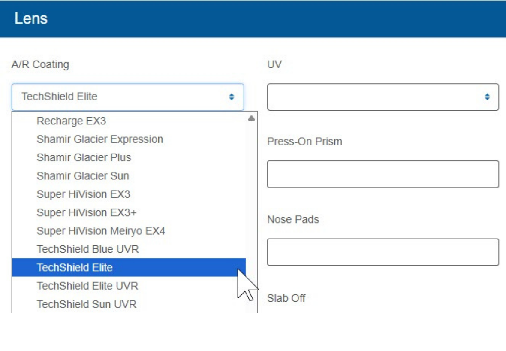This screenshot has height=351, width=506.
Task: Open the A/R Coating dropdown showing TechShield Elite
Action: 127,97
